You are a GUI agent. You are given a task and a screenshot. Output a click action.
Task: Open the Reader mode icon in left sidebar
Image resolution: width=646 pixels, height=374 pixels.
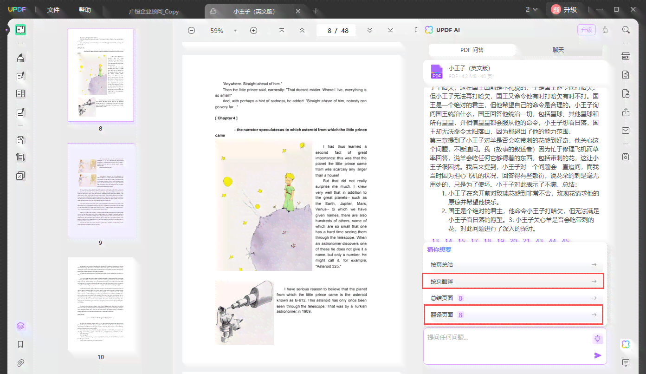click(20, 30)
